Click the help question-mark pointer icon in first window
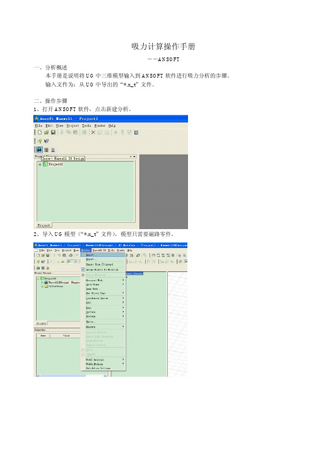This screenshot has height=450, width=318. [46, 141]
